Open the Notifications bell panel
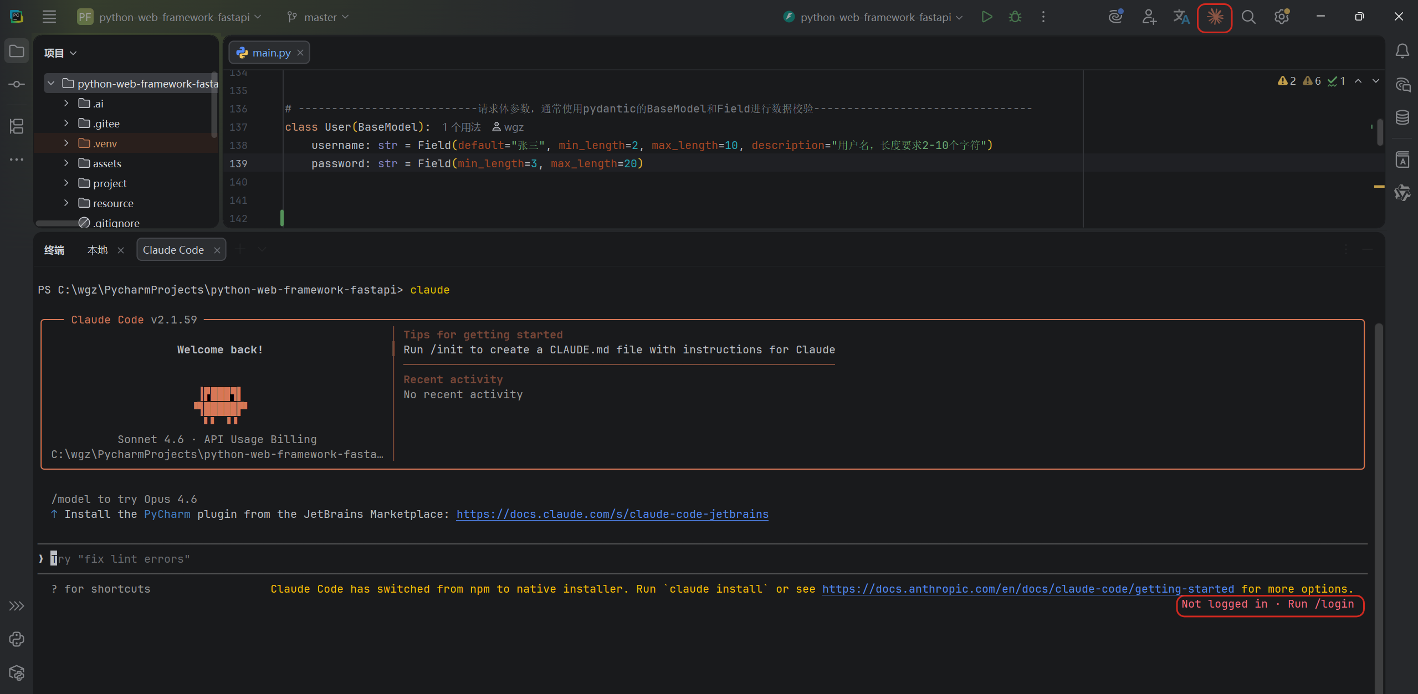The height and width of the screenshot is (694, 1418). 1402,51
